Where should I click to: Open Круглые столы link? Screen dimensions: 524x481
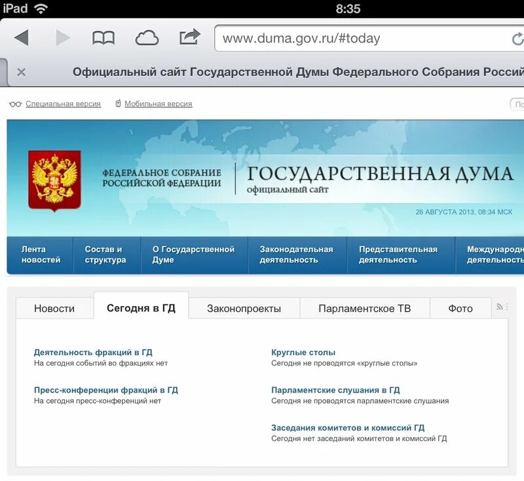tap(303, 353)
